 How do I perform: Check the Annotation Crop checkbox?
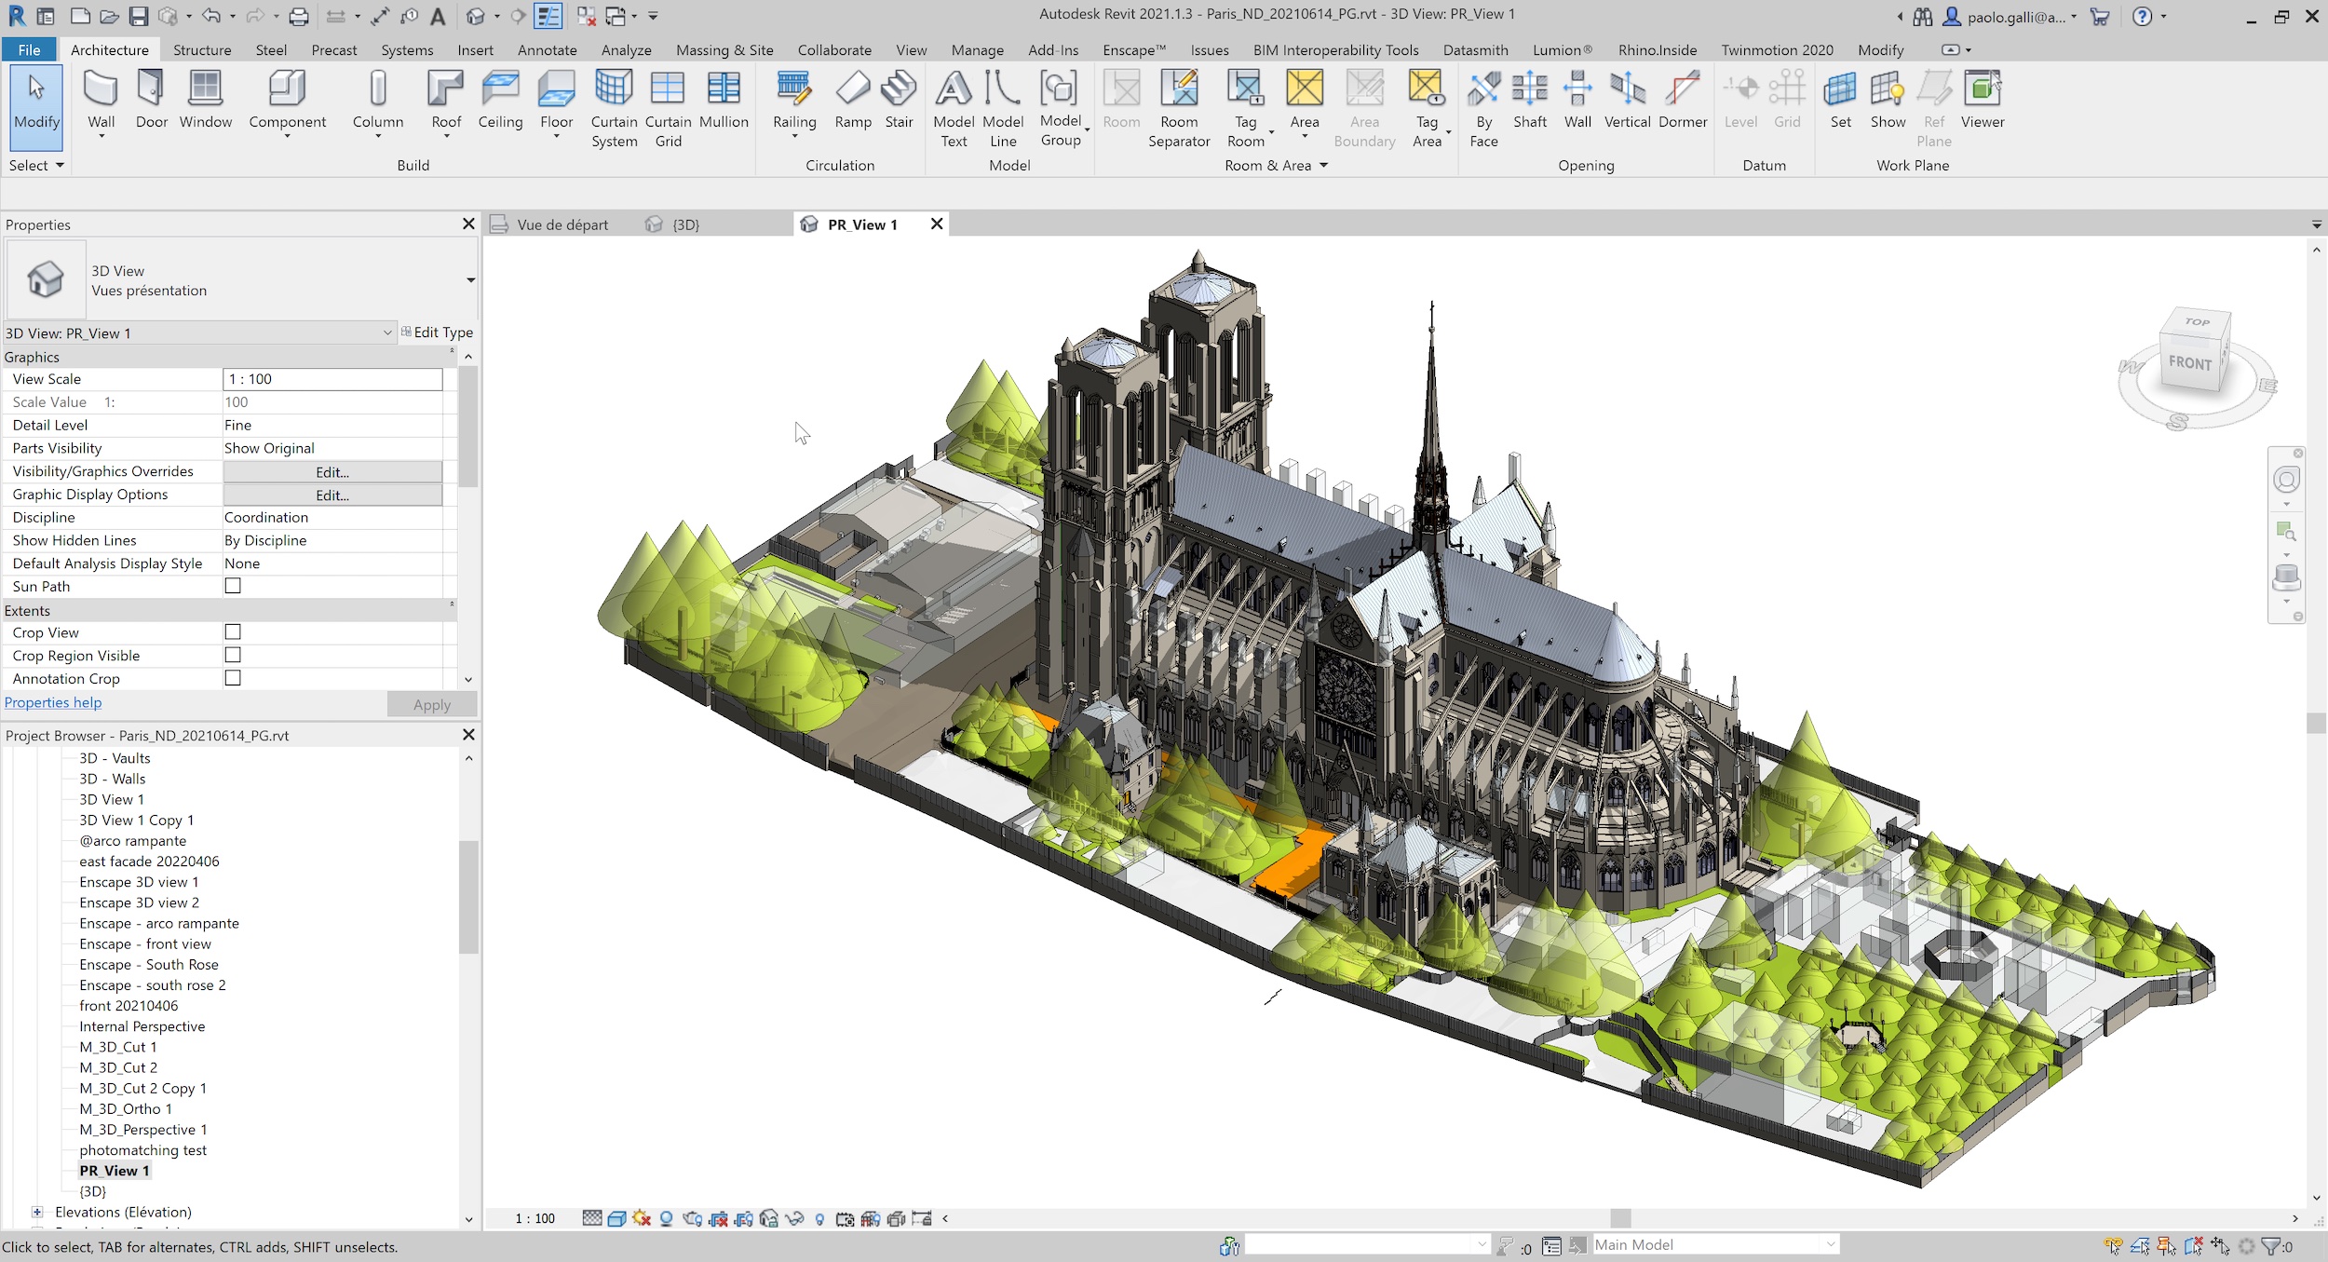click(233, 678)
